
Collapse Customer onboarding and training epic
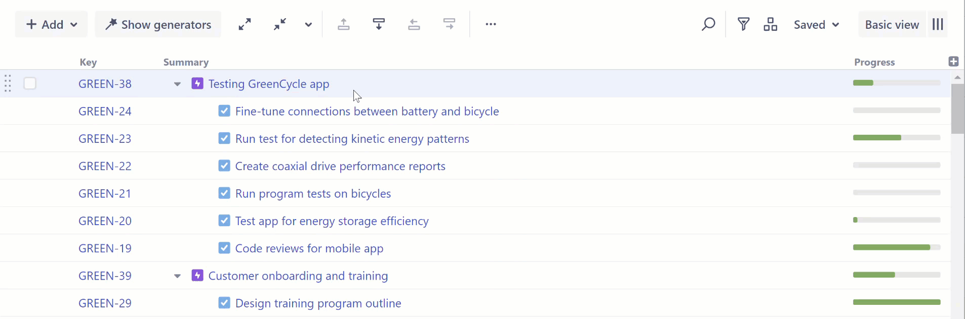(177, 276)
